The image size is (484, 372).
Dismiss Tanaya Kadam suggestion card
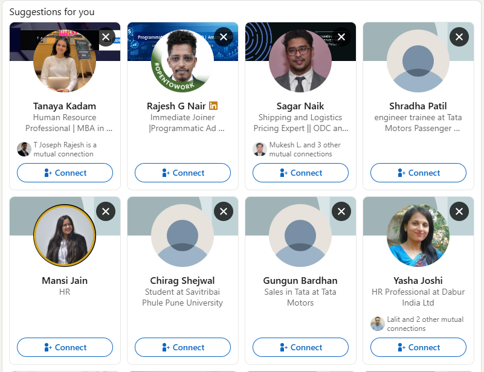[106, 37]
